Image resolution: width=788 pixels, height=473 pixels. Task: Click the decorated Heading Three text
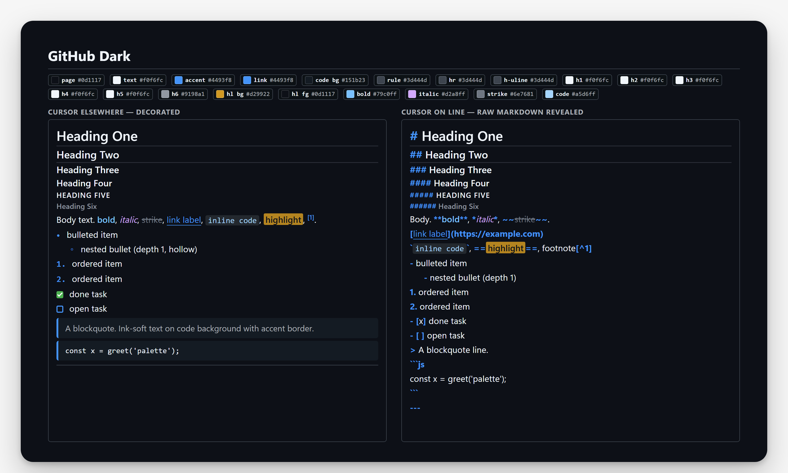click(x=87, y=170)
